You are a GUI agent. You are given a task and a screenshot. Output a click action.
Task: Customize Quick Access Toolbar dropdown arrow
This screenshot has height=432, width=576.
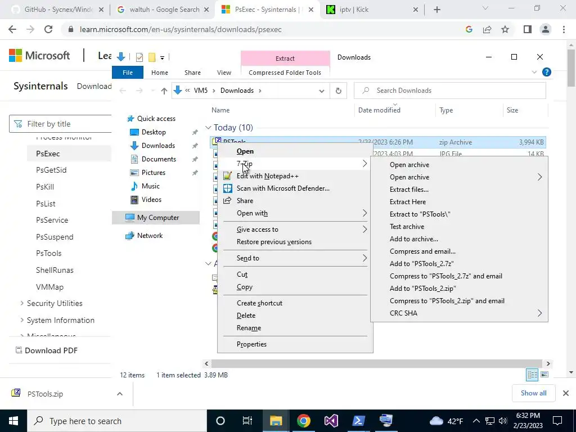(x=162, y=57)
